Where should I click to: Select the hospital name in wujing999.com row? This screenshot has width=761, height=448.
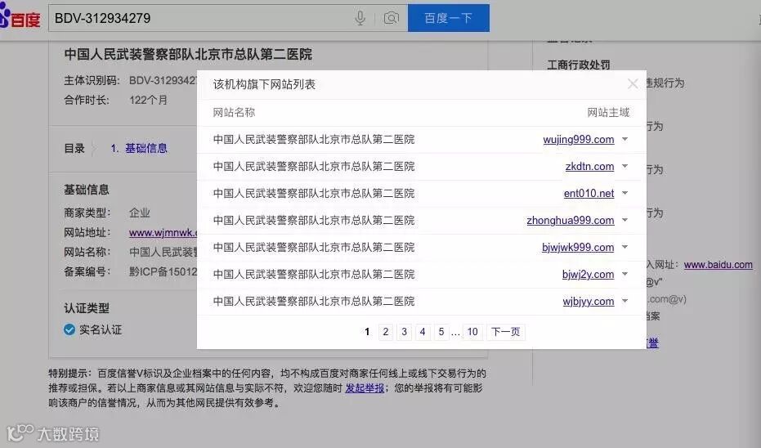click(314, 140)
